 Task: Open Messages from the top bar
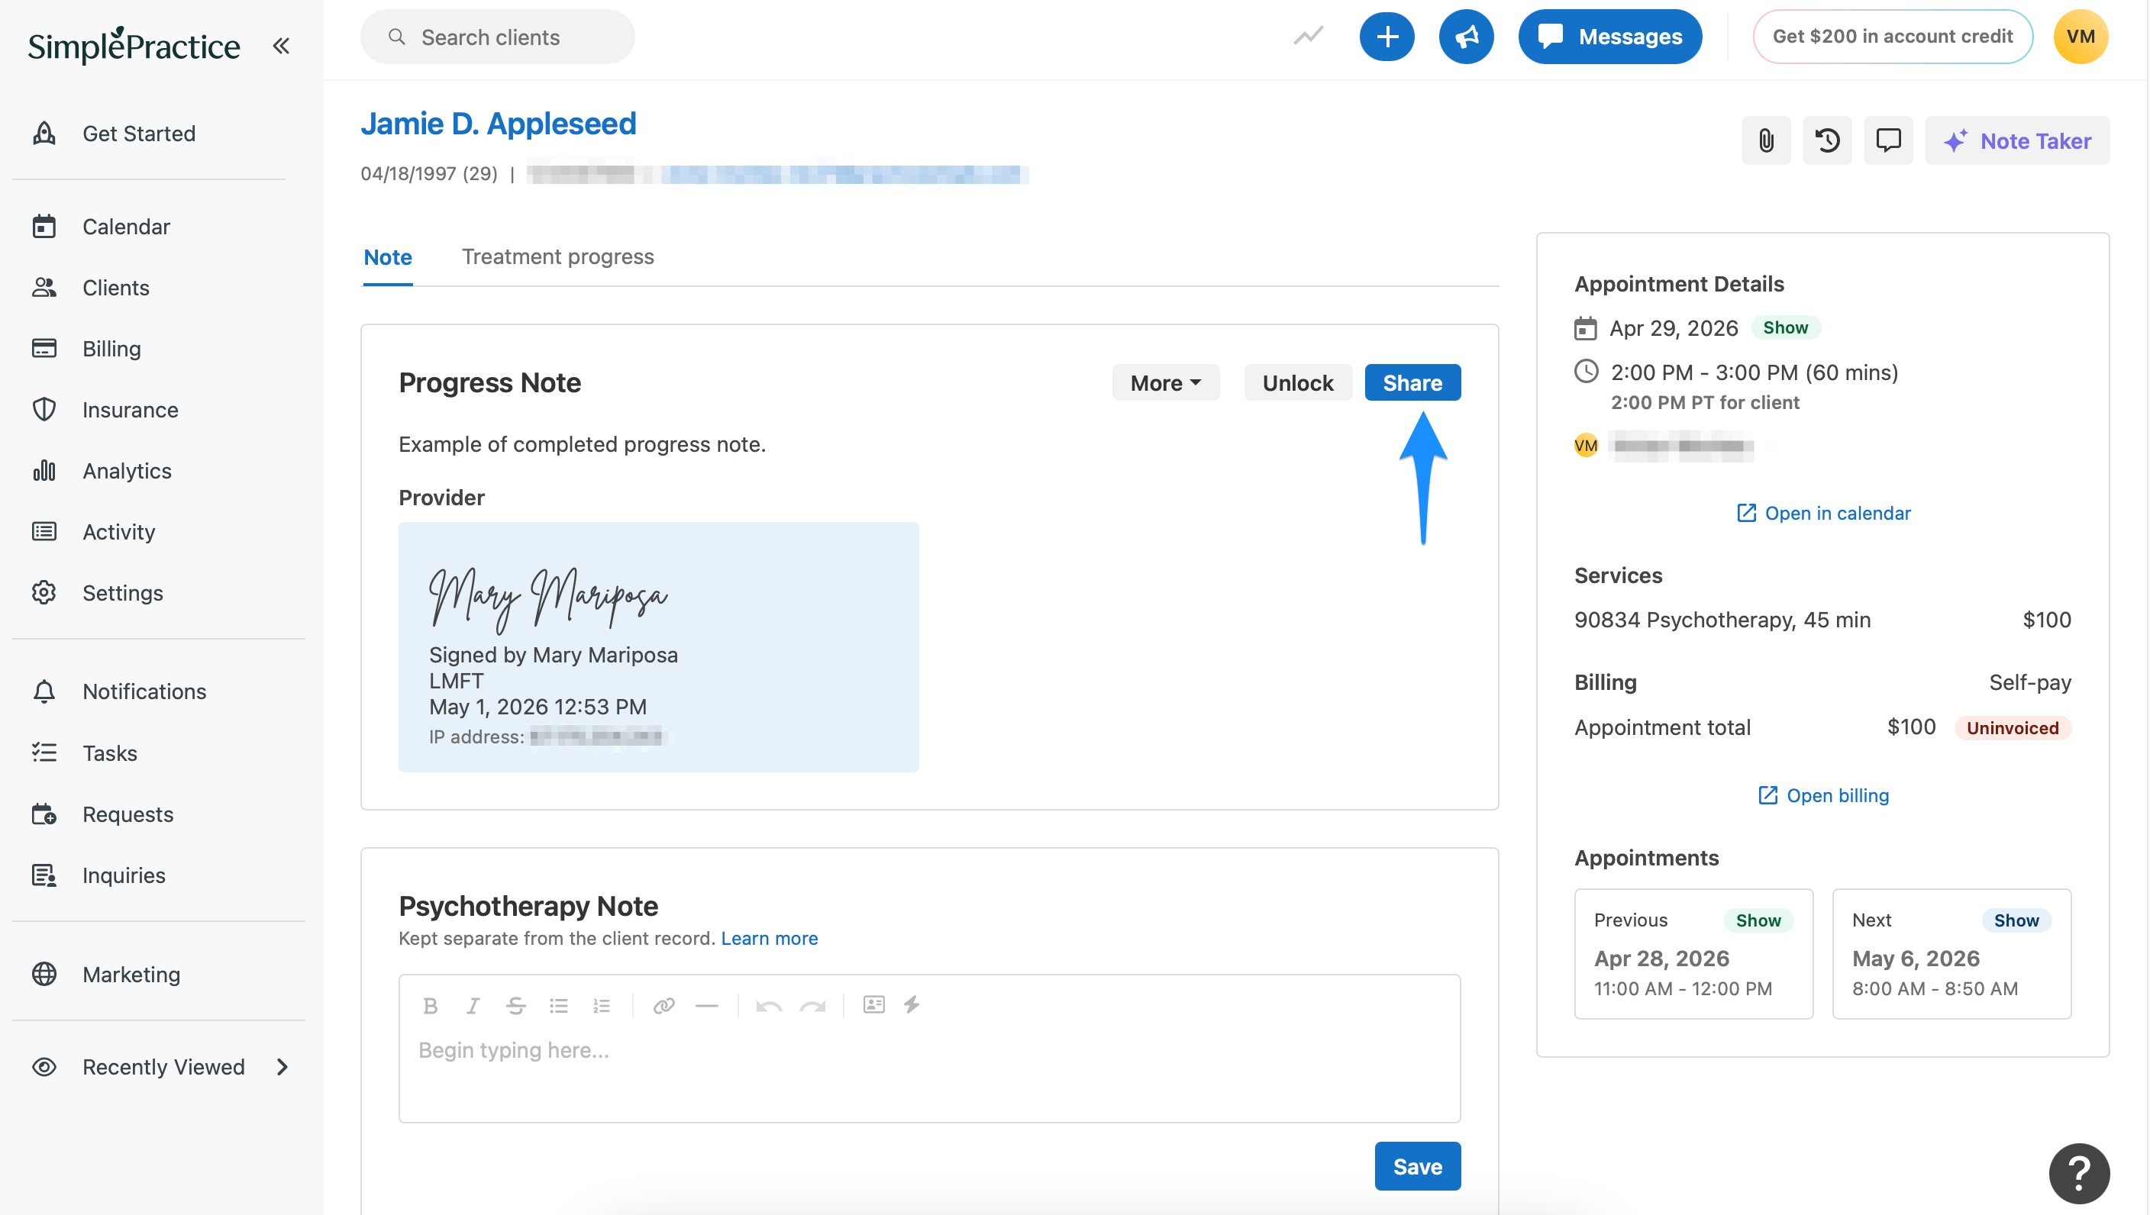[1609, 37]
